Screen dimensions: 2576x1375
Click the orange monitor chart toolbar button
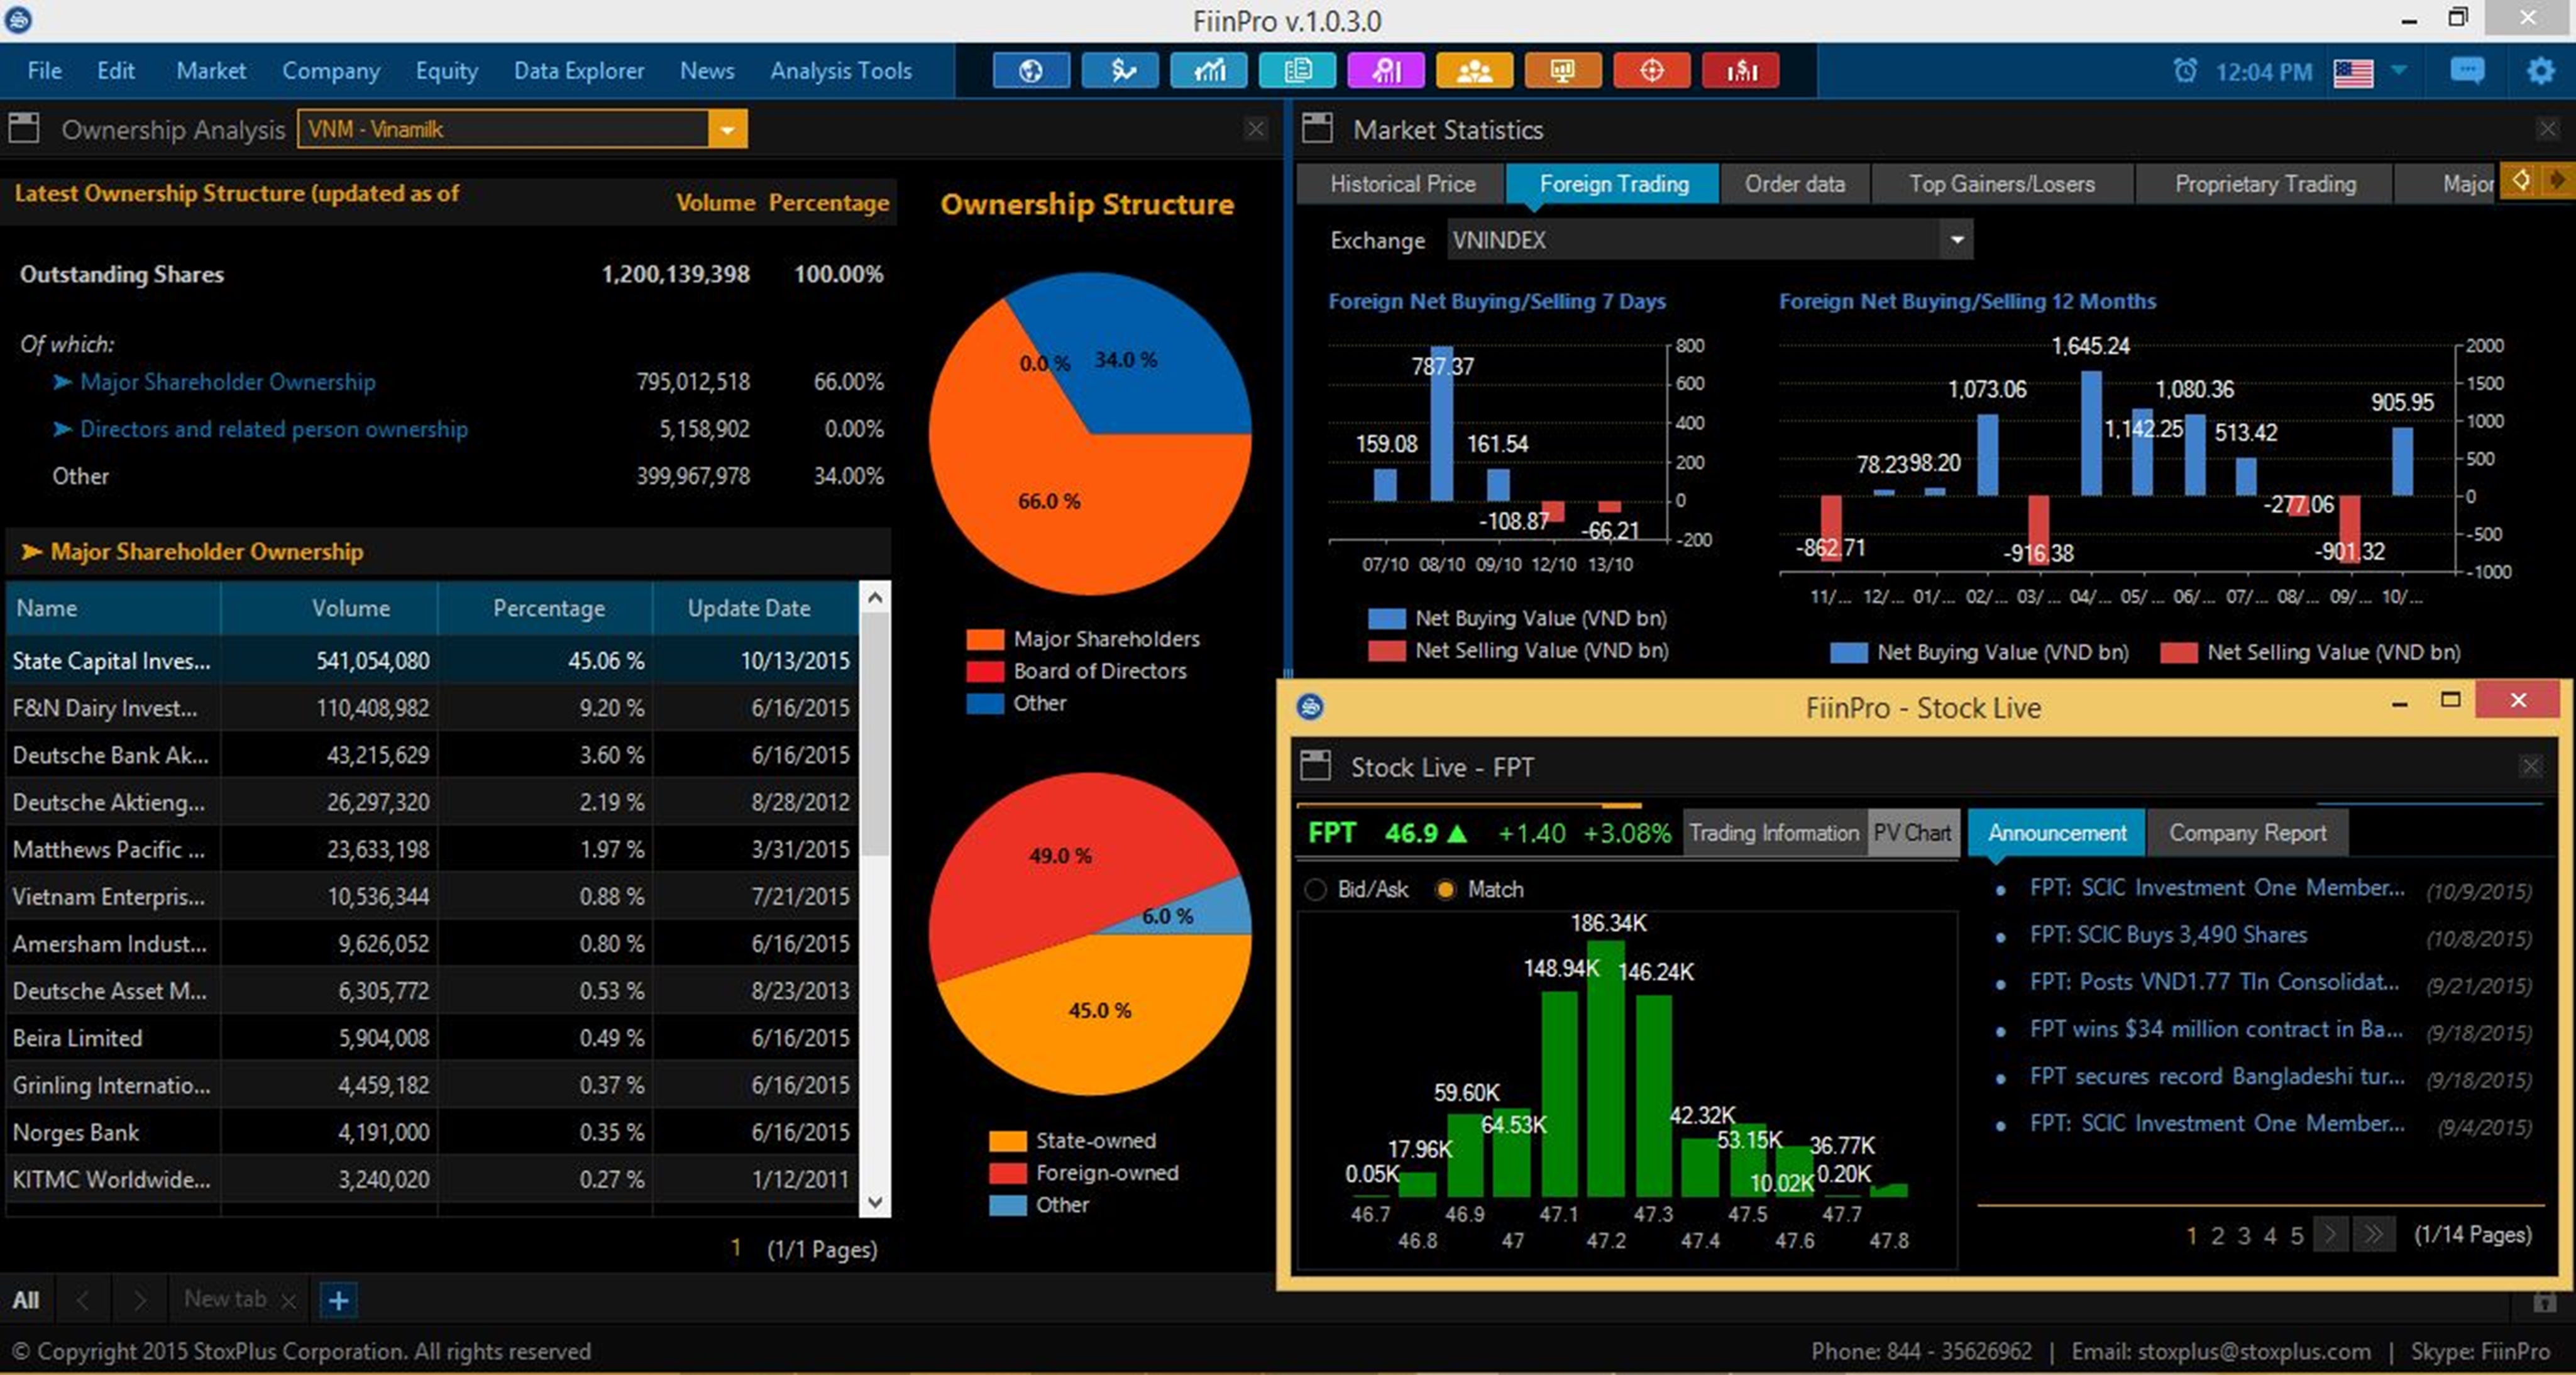coord(1563,71)
